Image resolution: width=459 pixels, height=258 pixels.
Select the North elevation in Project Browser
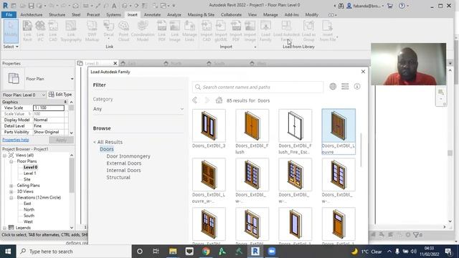[x=29, y=210]
